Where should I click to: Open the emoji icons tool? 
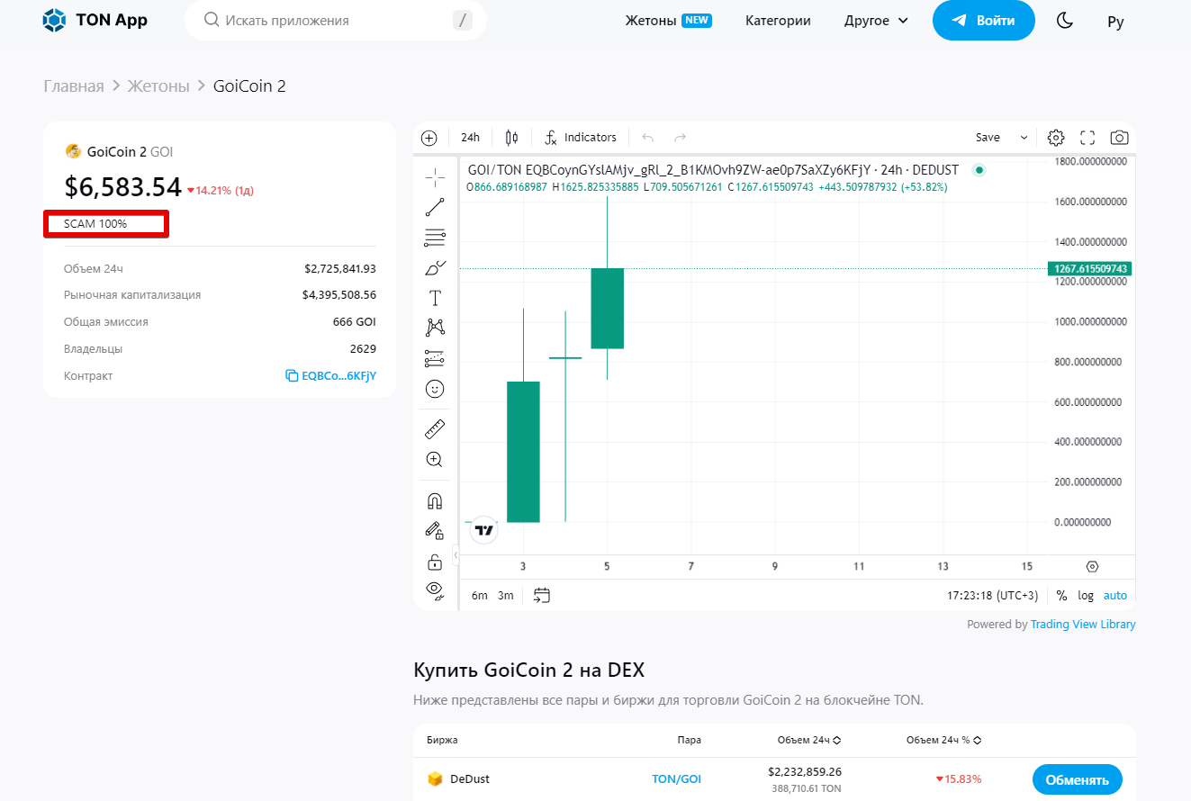435,389
